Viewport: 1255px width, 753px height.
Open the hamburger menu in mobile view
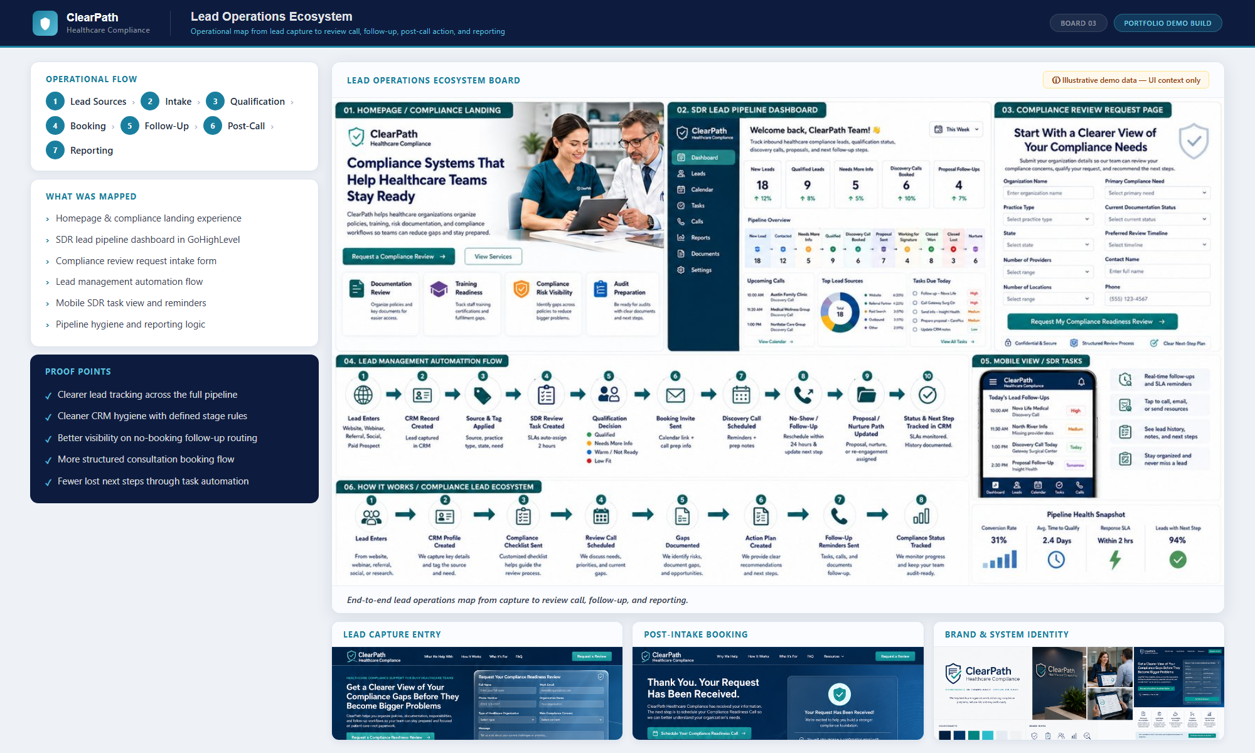[x=993, y=382]
